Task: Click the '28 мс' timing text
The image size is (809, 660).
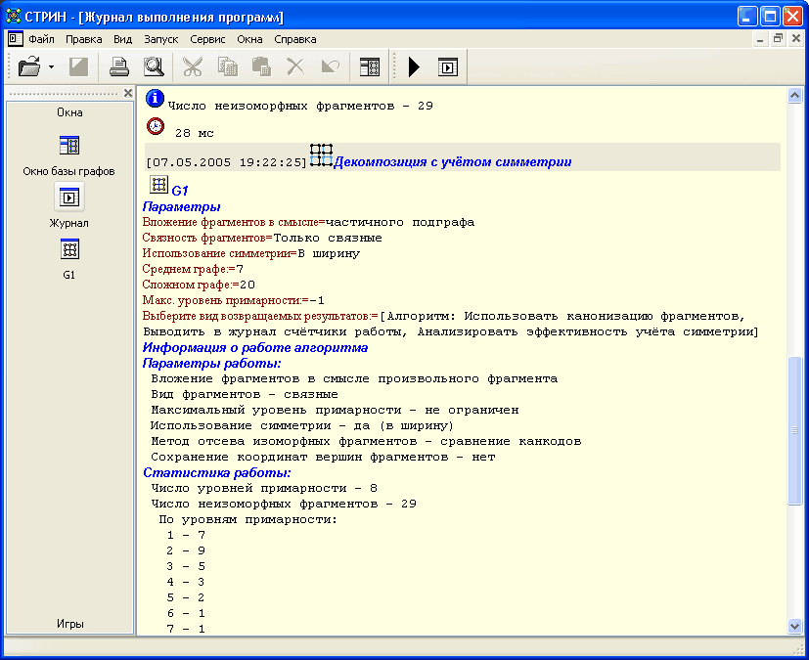Action: tap(195, 133)
